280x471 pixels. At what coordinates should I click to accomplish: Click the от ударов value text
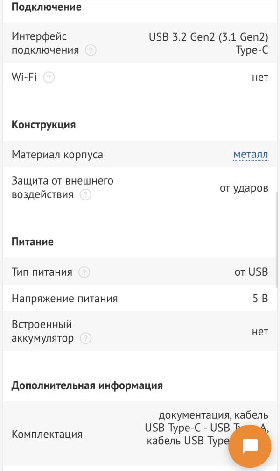[x=244, y=188]
